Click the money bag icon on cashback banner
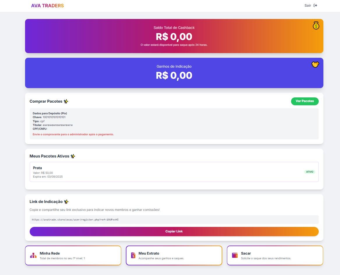The width and height of the screenshot is (340, 275). click(x=316, y=26)
